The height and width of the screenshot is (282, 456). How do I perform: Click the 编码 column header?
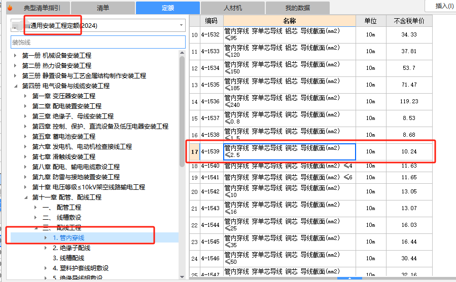tap(211, 21)
